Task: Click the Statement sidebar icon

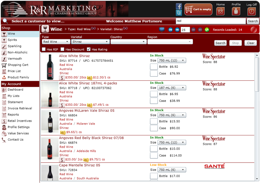Action: (4, 102)
